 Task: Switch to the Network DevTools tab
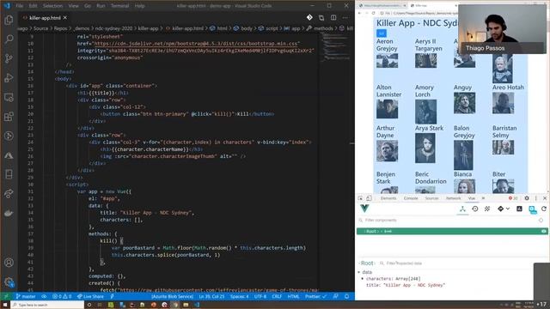point(453,198)
